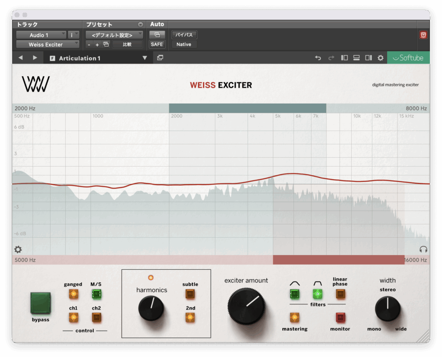Select the ch2 control button
The width and height of the screenshot is (442, 357).
pos(96,318)
